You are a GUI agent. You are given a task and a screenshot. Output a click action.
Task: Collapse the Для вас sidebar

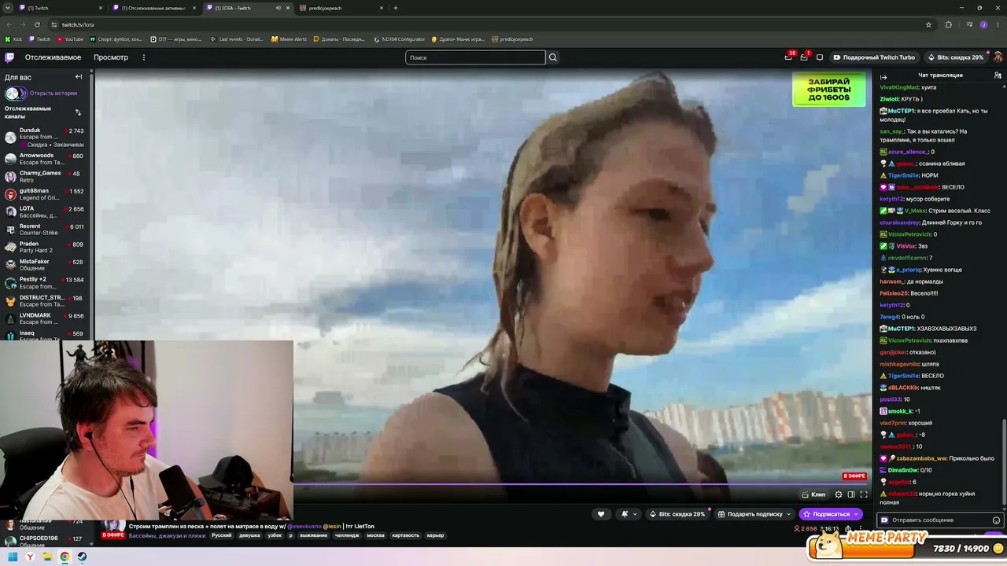point(79,77)
